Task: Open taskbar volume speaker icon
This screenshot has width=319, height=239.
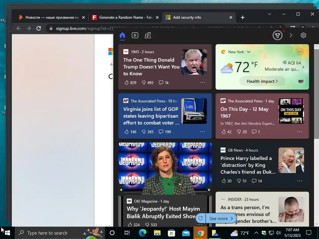Action: pos(279,233)
